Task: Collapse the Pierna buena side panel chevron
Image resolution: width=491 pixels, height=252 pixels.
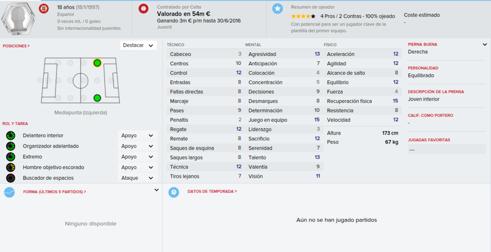Action: [x=485, y=45]
